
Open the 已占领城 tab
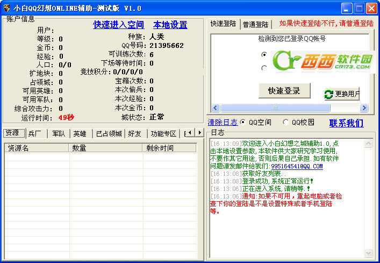pyautogui.click(x=109, y=133)
